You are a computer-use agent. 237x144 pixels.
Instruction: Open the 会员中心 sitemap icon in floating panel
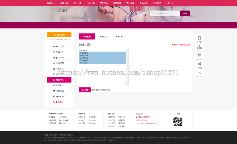click(199, 47)
